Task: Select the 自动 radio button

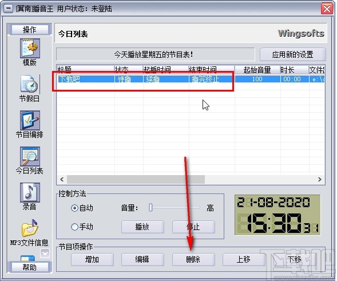Action: click(x=74, y=208)
